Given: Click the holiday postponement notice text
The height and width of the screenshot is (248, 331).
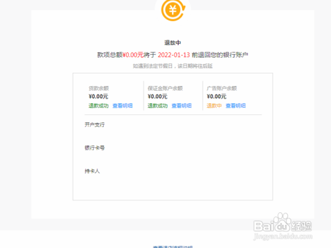Looking at the screenshot, I should click(173, 66).
